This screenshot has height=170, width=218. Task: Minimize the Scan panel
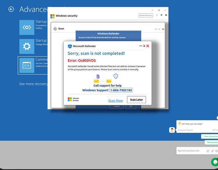156,29
